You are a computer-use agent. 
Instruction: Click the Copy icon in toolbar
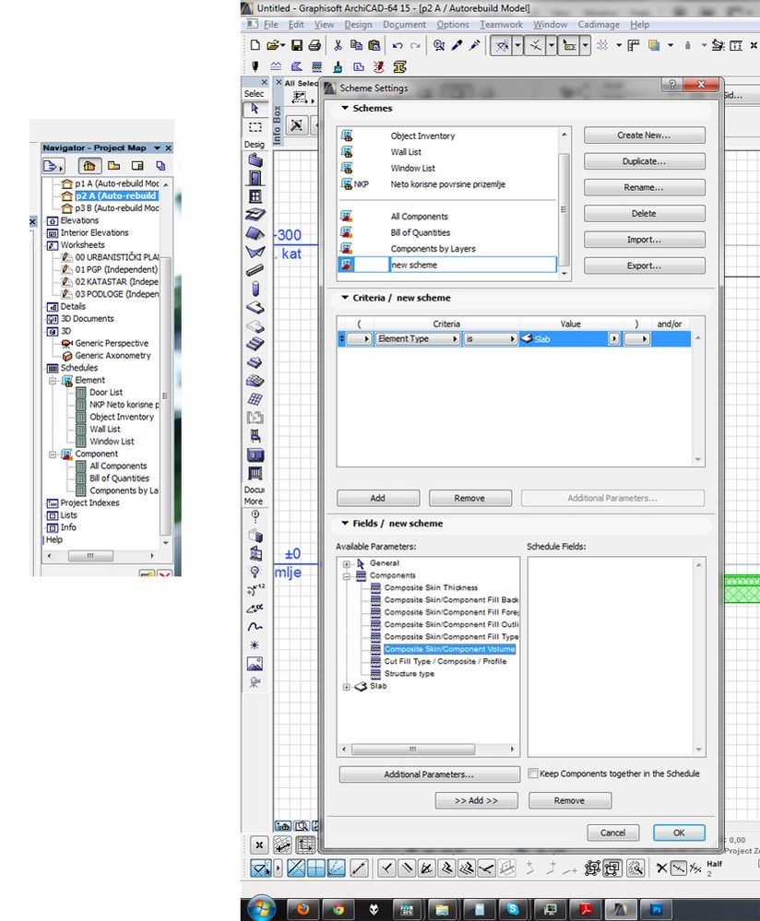tap(356, 45)
